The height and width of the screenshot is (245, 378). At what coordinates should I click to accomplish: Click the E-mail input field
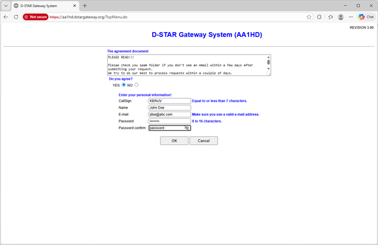(169, 114)
